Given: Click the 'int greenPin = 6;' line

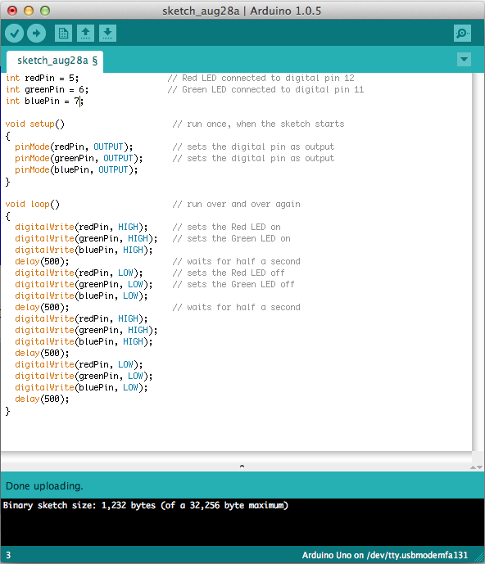Looking at the screenshot, I should 47,89.
